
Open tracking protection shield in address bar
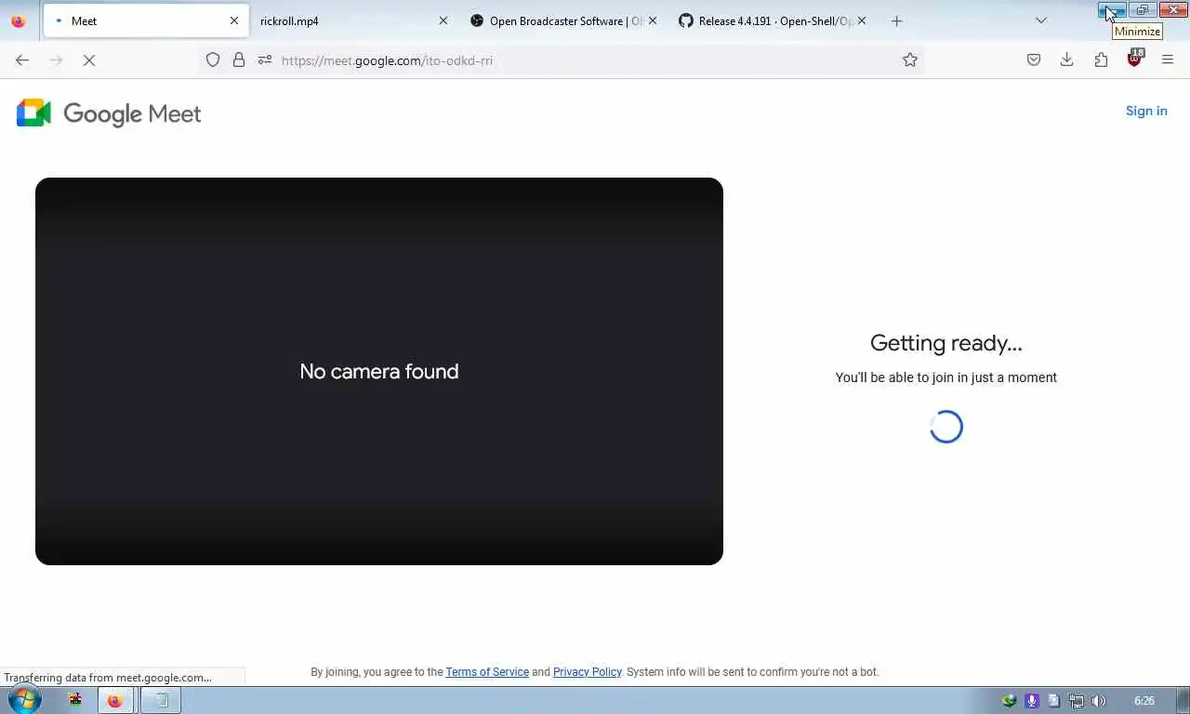click(213, 60)
